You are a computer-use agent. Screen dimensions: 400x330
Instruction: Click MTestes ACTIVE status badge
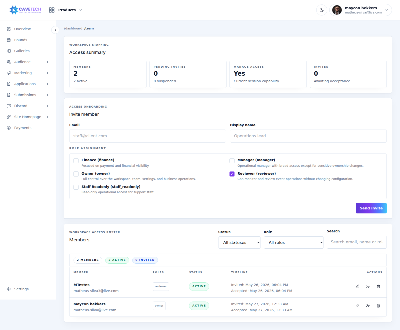(199, 287)
